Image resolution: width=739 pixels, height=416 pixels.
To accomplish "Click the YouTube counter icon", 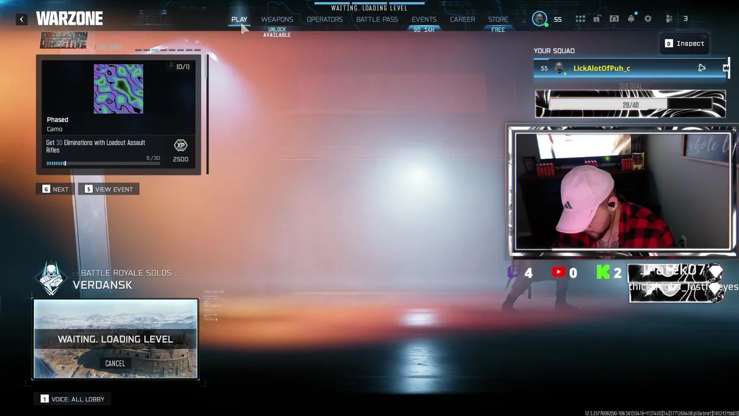I will 558,272.
